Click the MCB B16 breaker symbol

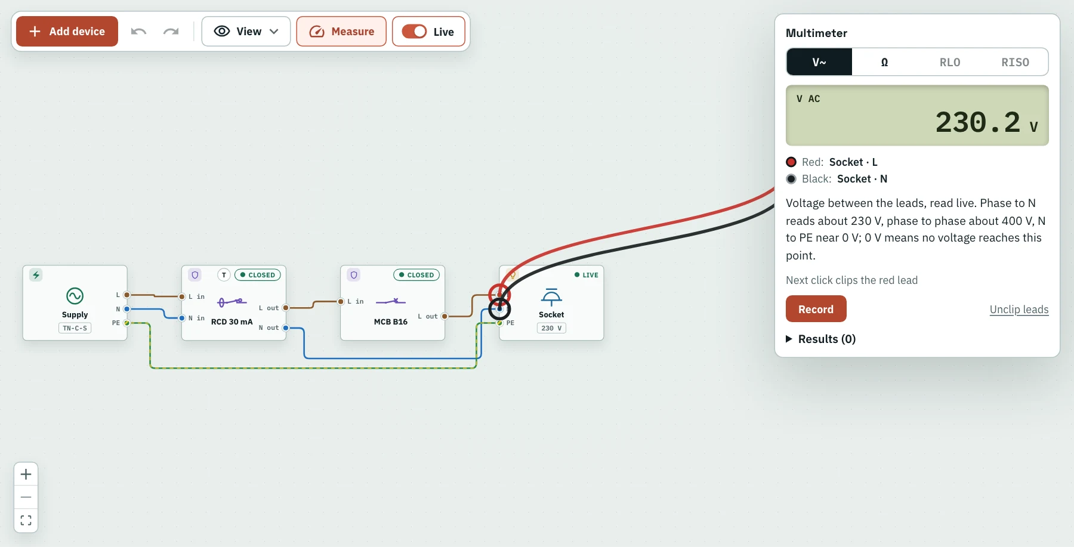tap(391, 302)
